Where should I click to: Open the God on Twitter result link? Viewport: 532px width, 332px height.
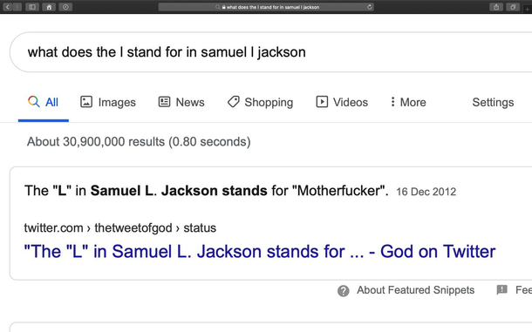260,252
